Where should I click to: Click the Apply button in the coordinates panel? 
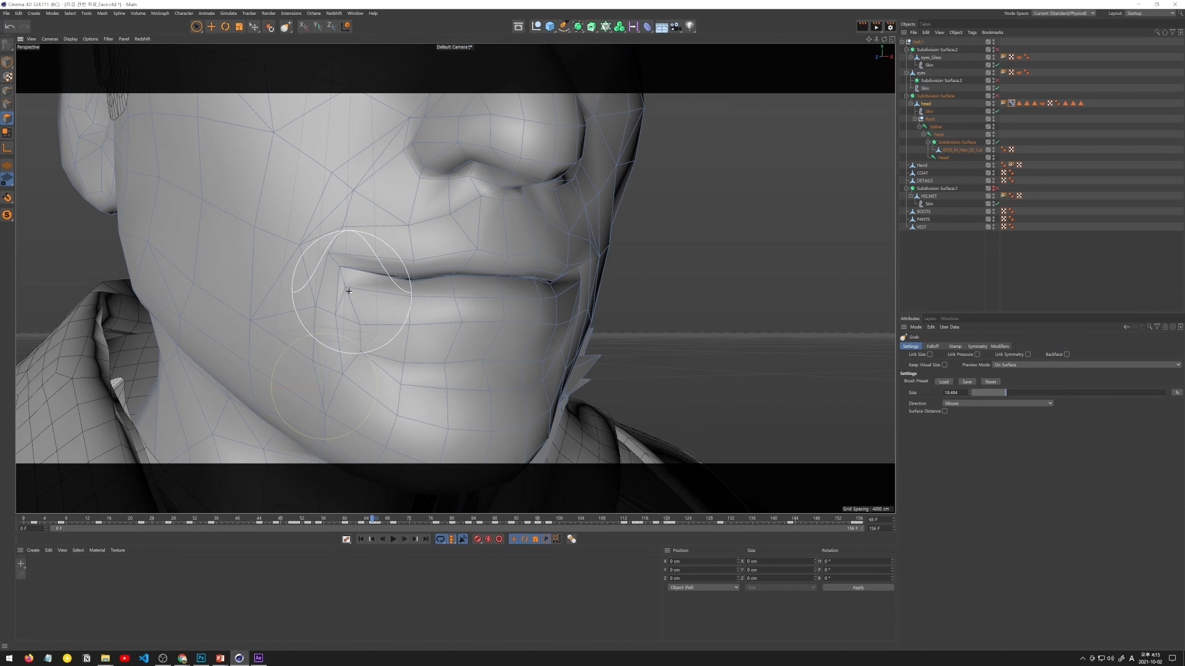pos(858,587)
